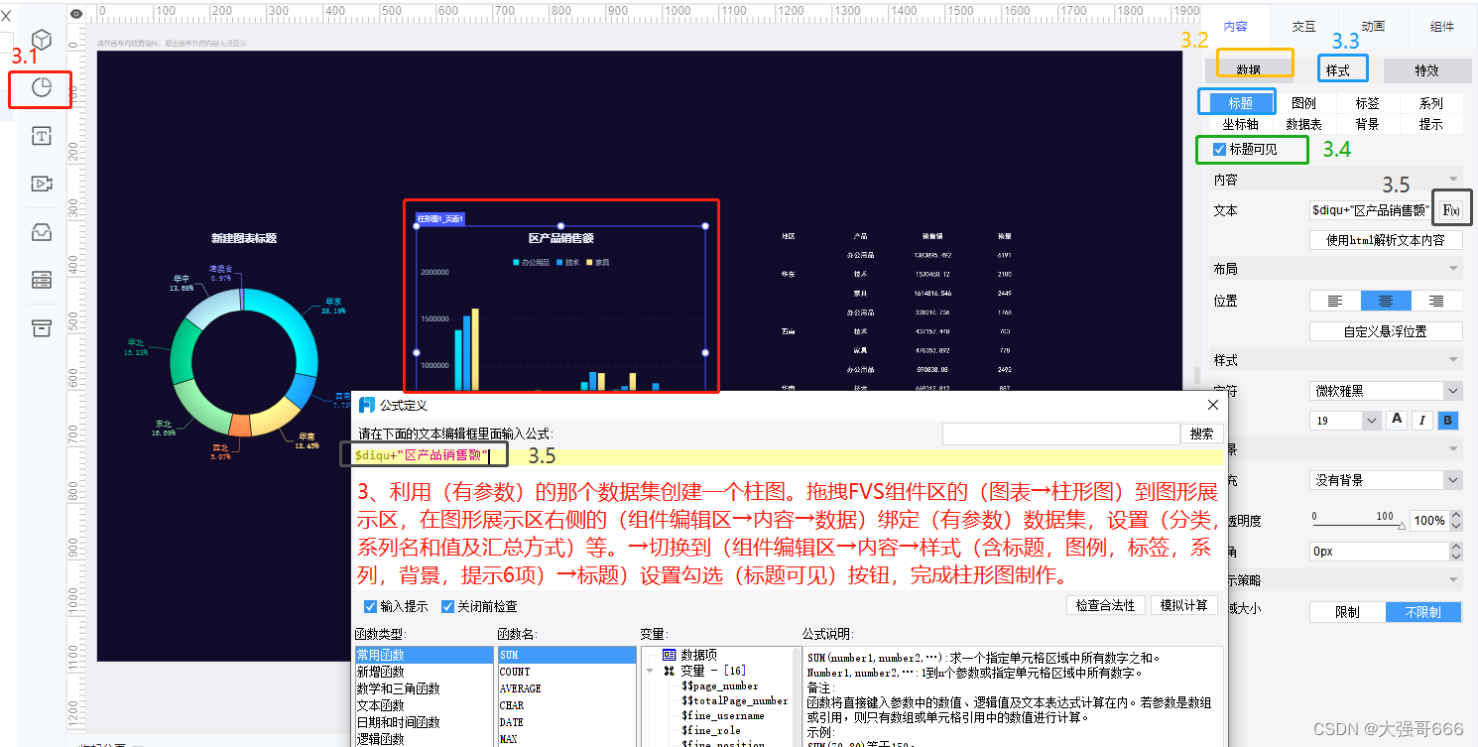The image size is (1478, 747).
Task: Open formula editor F(x) button
Action: click(1450, 210)
